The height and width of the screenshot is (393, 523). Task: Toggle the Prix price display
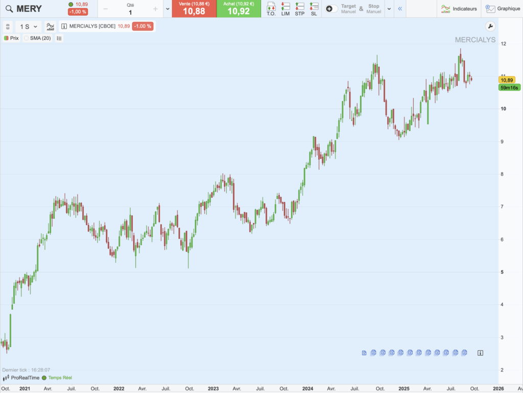point(11,38)
